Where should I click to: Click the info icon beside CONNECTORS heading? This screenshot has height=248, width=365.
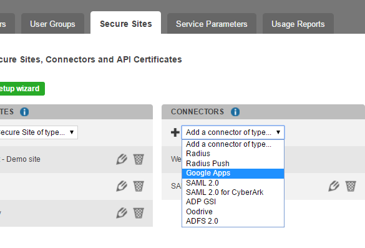tap(235, 112)
